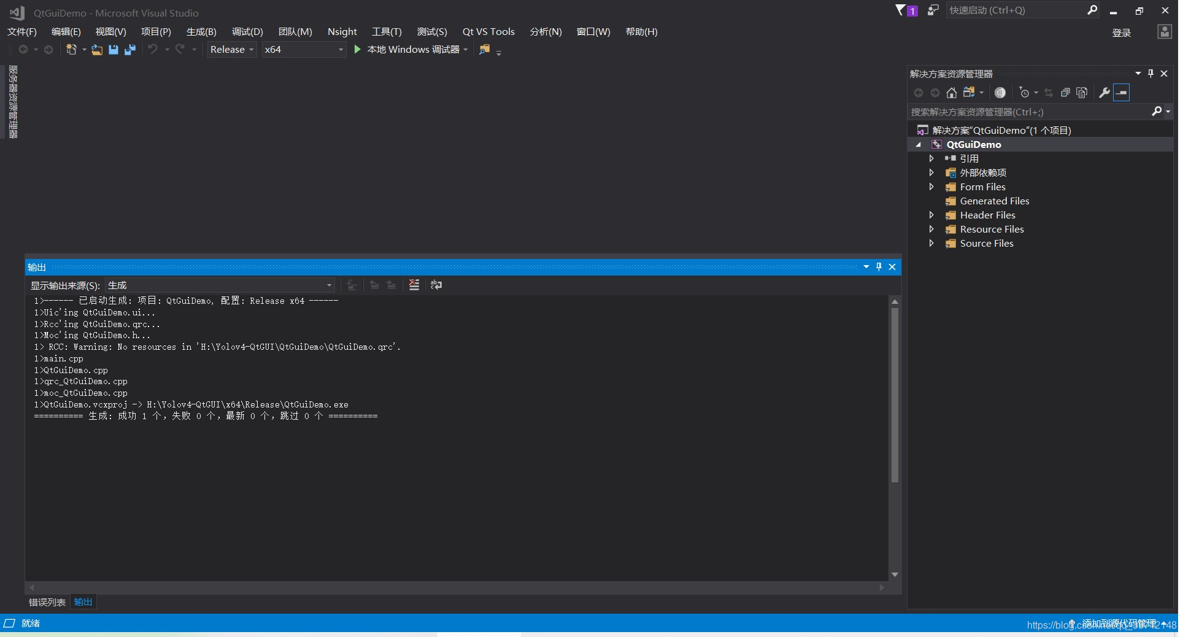Click Clear All Output icon

pyautogui.click(x=414, y=285)
